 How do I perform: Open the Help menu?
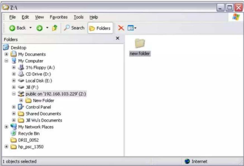pos(94,17)
